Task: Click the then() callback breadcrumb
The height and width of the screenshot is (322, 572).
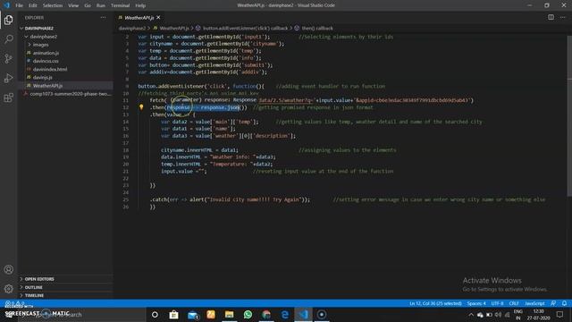Action: pyautogui.click(x=317, y=28)
